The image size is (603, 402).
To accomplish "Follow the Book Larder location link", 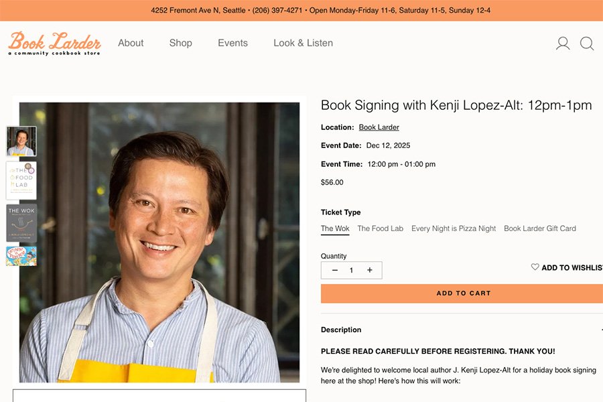I will pos(379,127).
